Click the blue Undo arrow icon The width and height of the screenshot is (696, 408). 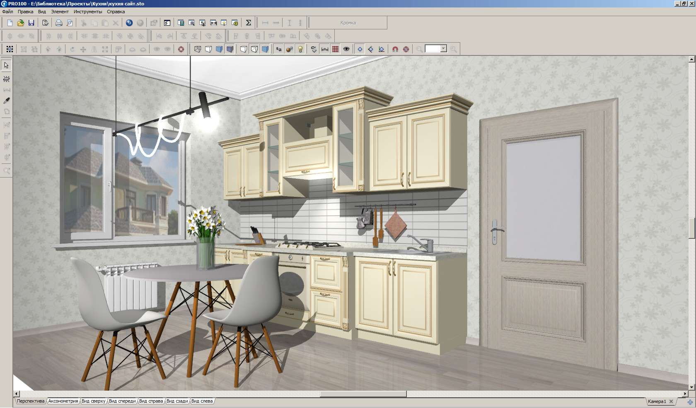(x=129, y=23)
